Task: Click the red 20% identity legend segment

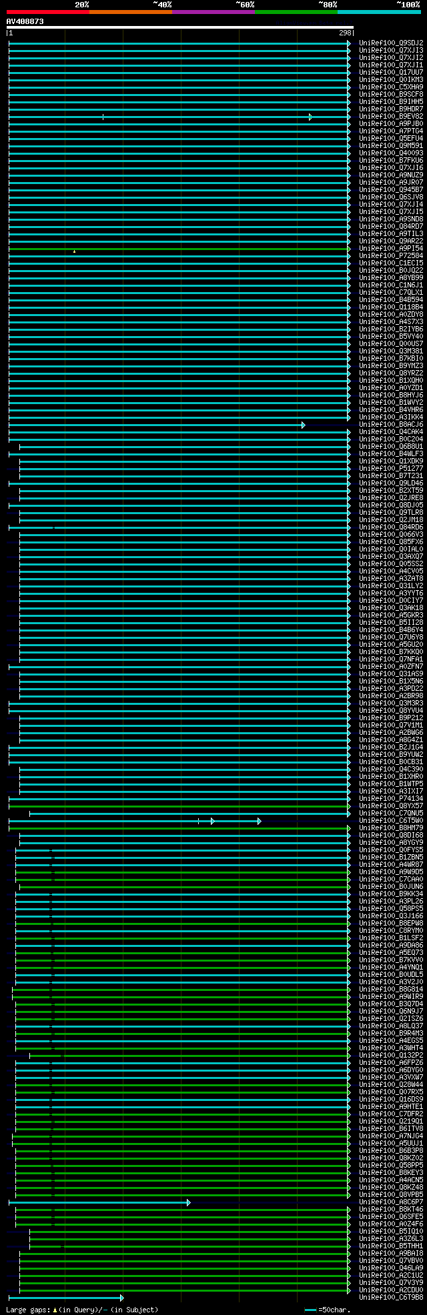Action: pos(48,12)
